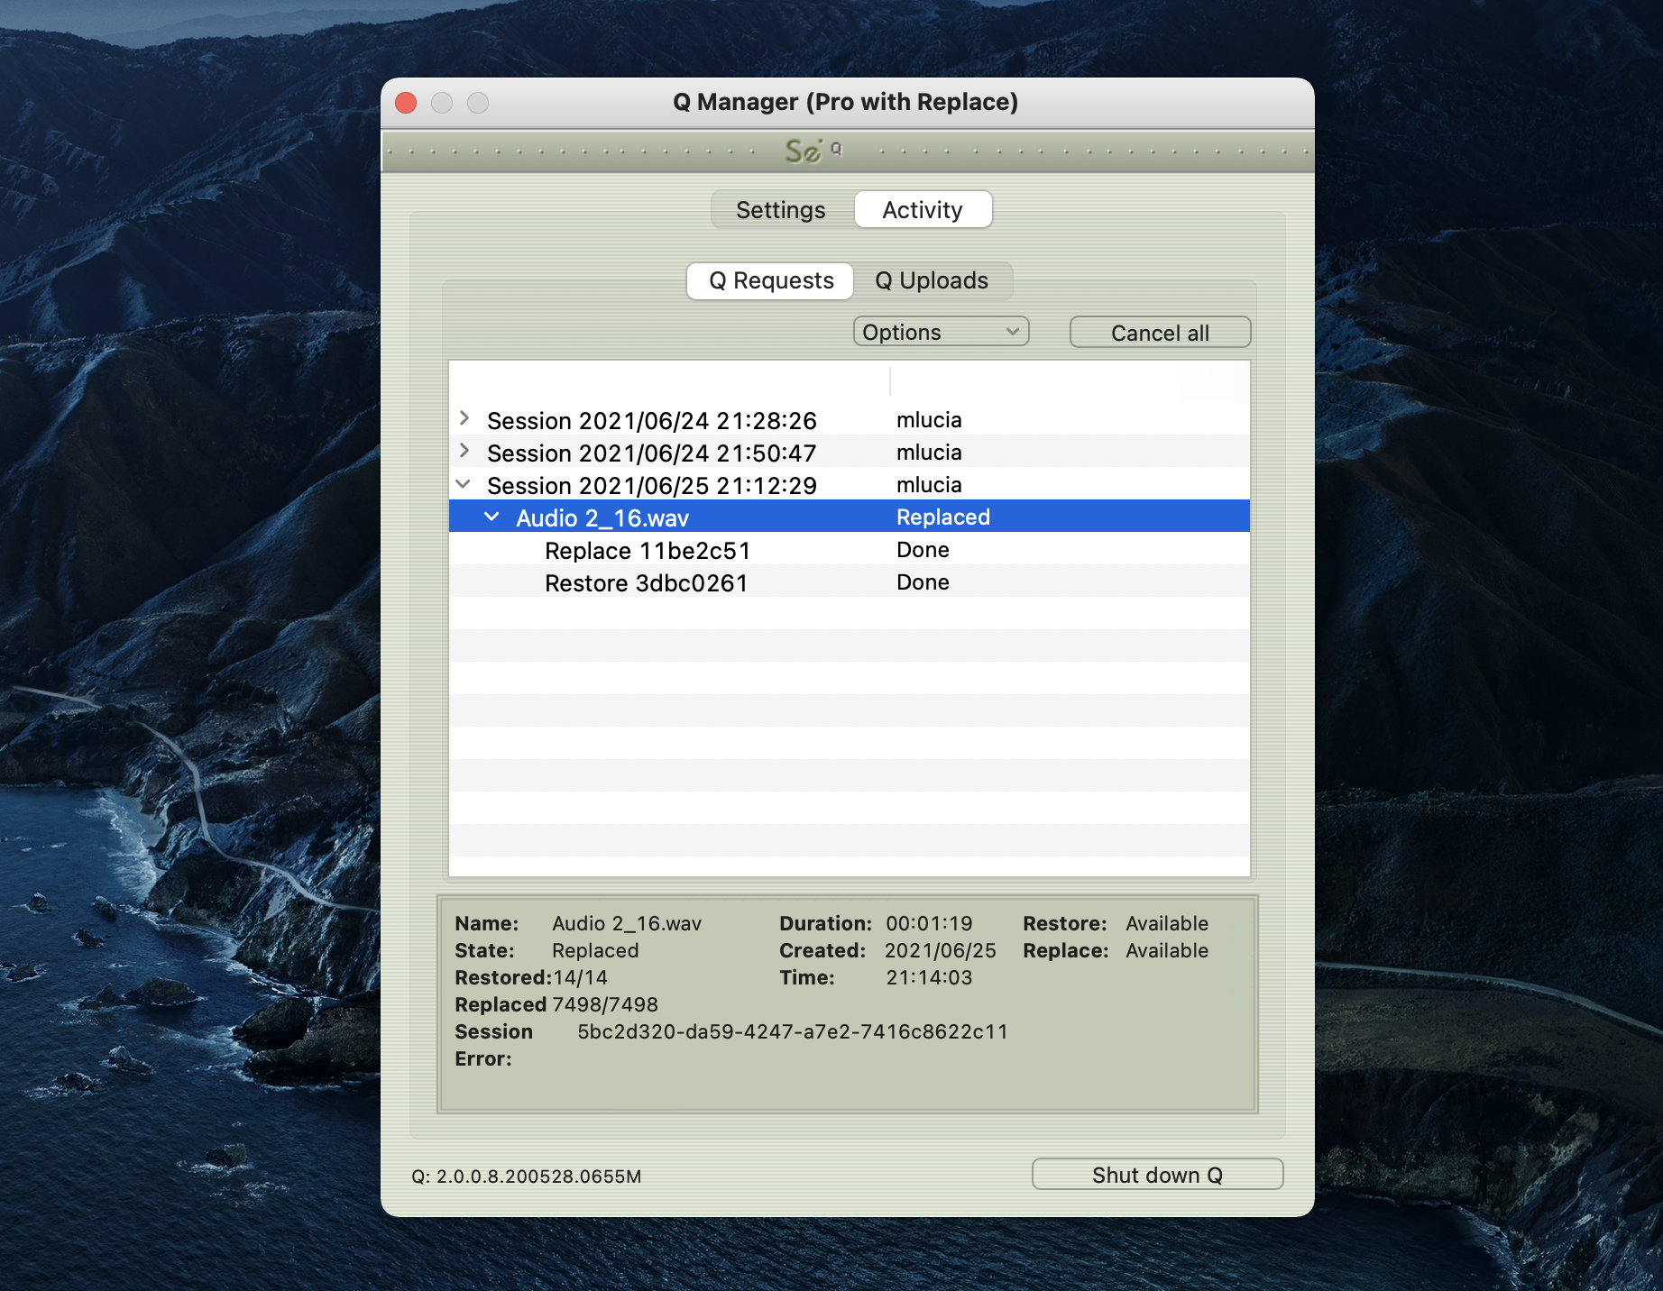This screenshot has height=1291, width=1663.
Task: Click the Cancel all button
Action: click(1159, 333)
